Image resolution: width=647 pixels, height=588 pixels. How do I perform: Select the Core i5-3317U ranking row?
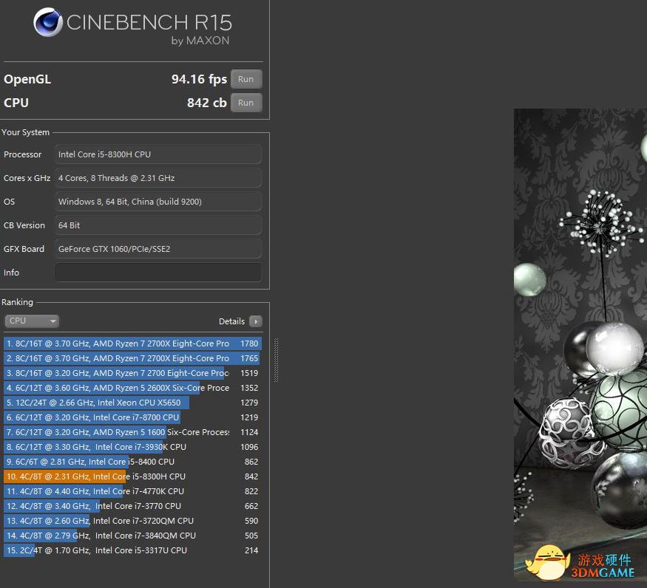click(x=132, y=550)
